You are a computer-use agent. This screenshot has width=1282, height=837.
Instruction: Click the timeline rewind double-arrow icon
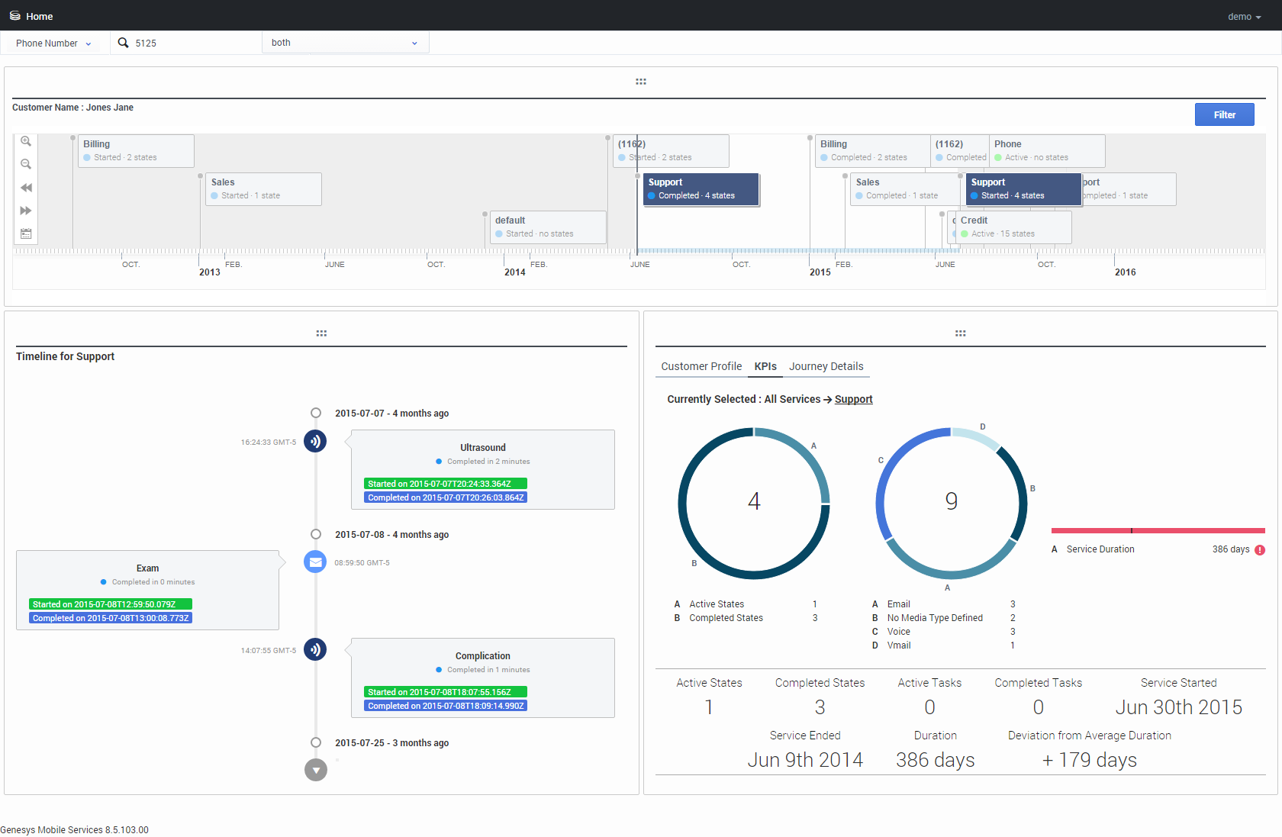26,188
